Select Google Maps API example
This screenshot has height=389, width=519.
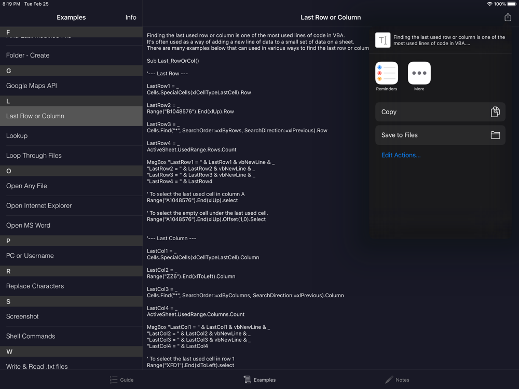71,86
